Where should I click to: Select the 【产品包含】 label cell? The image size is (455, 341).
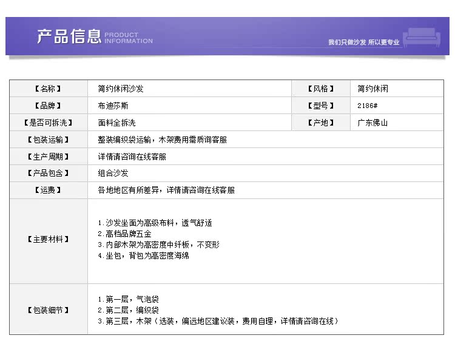point(49,174)
